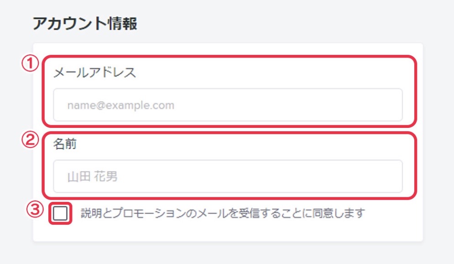This screenshot has width=454, height=264.
Task: Click the メールアドレス field label
Action: 95,73
